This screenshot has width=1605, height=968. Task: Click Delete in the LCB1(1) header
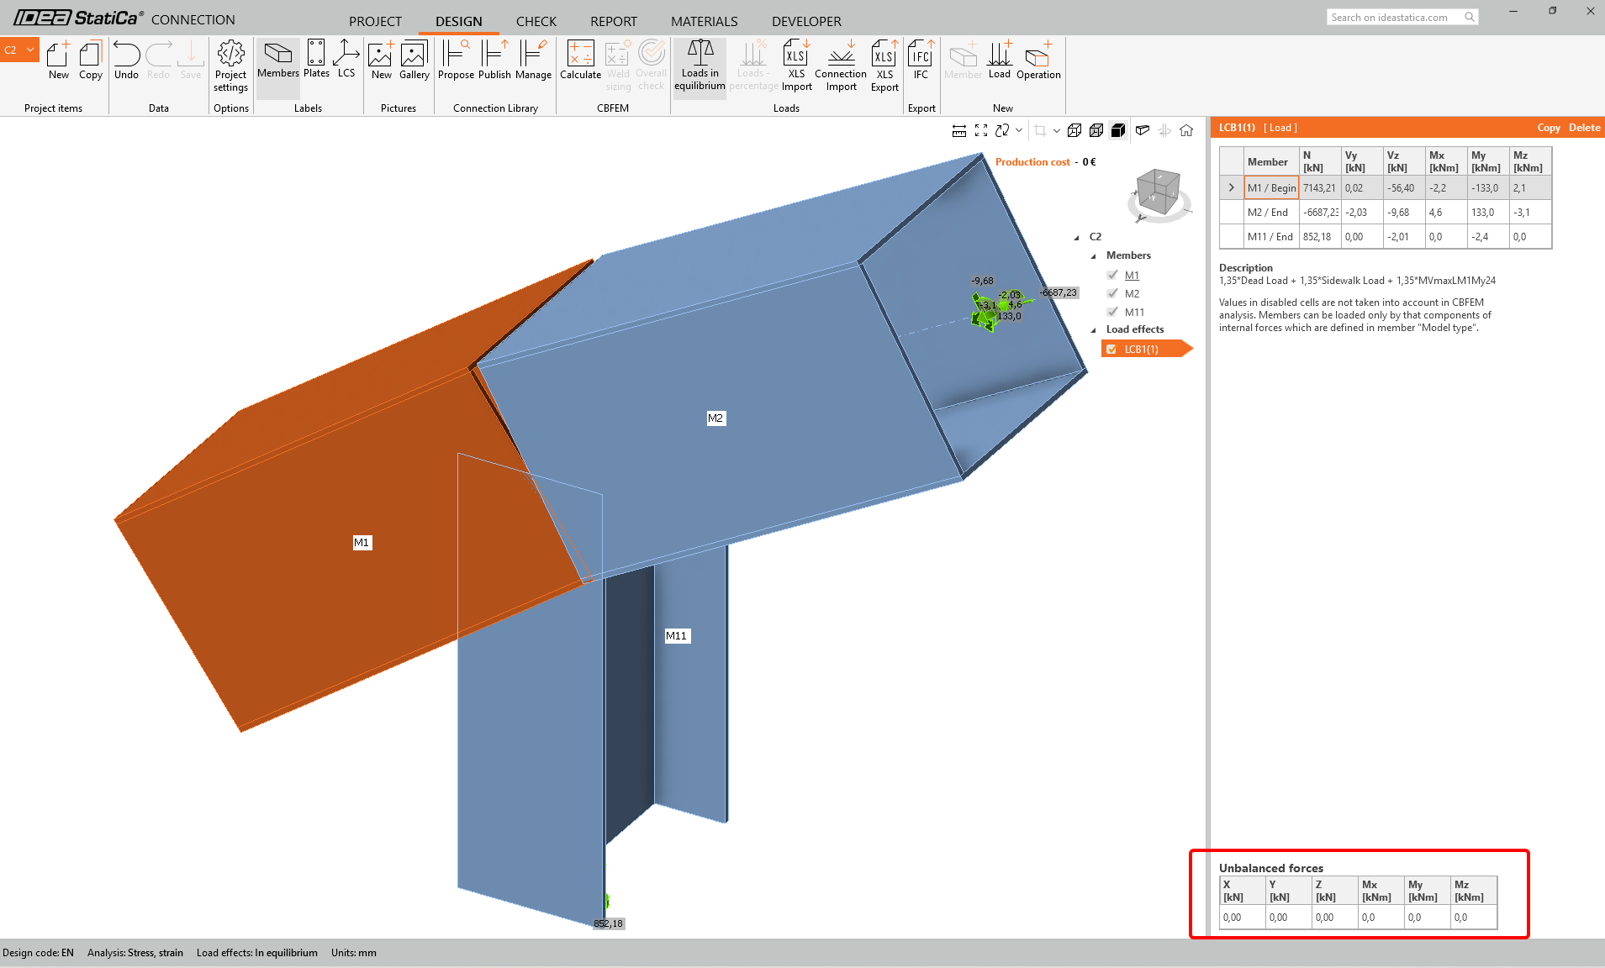1584,128
